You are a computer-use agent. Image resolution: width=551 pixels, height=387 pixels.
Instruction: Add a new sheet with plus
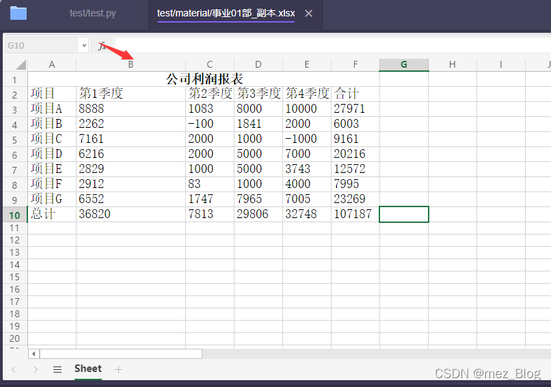click(x=118, y=369)
